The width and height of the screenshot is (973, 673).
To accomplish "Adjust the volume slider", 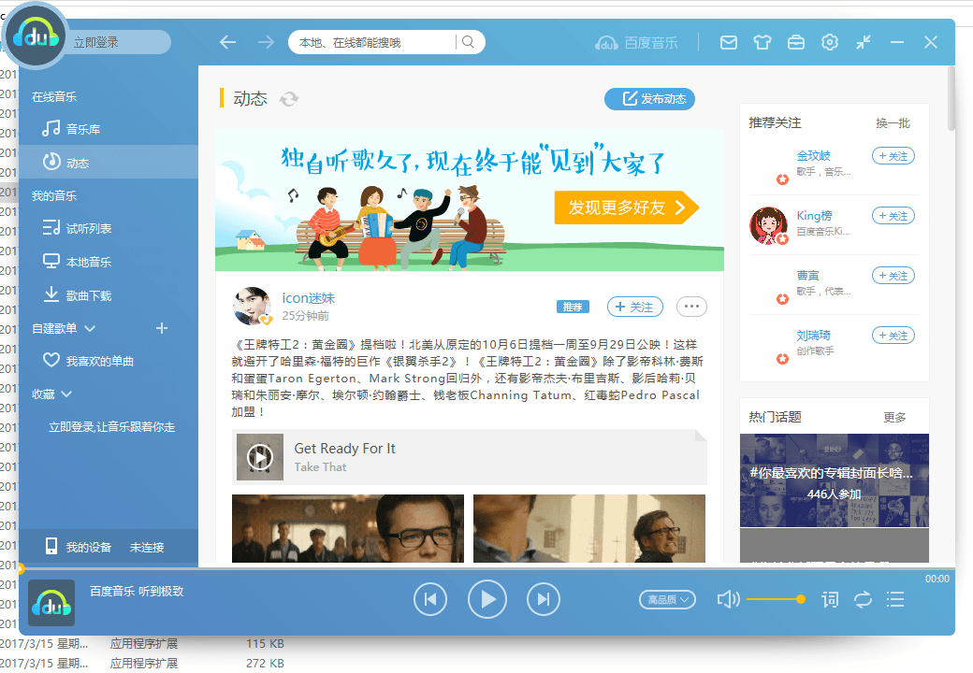I will (x=774, y=599).
